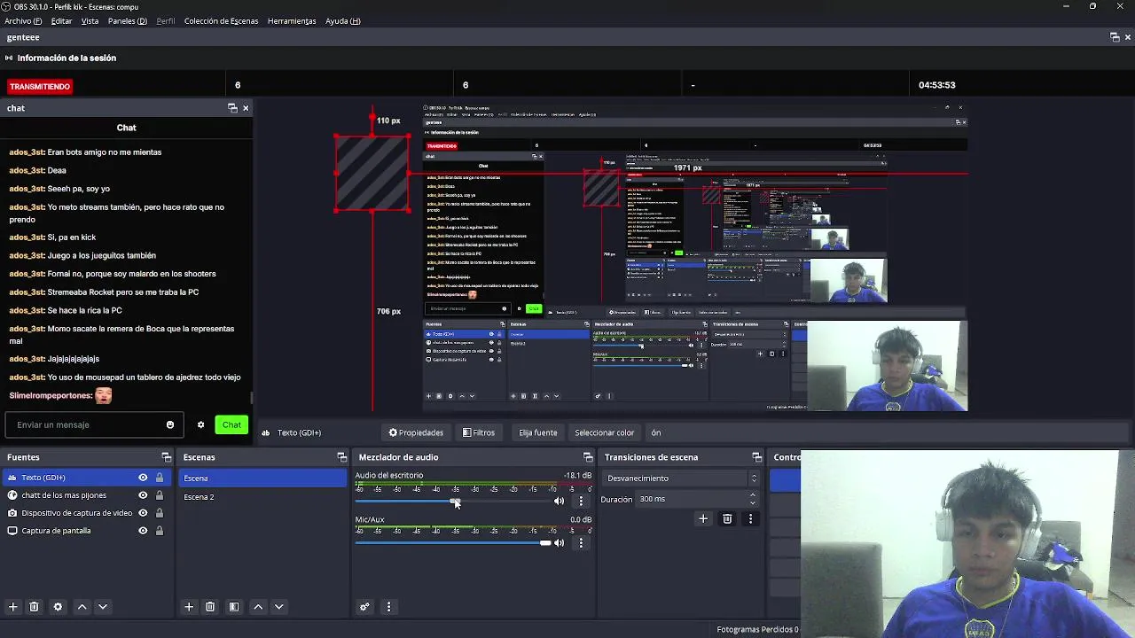Viewport: 1135px width, 638px height.
Task: Add a new scene transition
Action: (x=703, y=518)
